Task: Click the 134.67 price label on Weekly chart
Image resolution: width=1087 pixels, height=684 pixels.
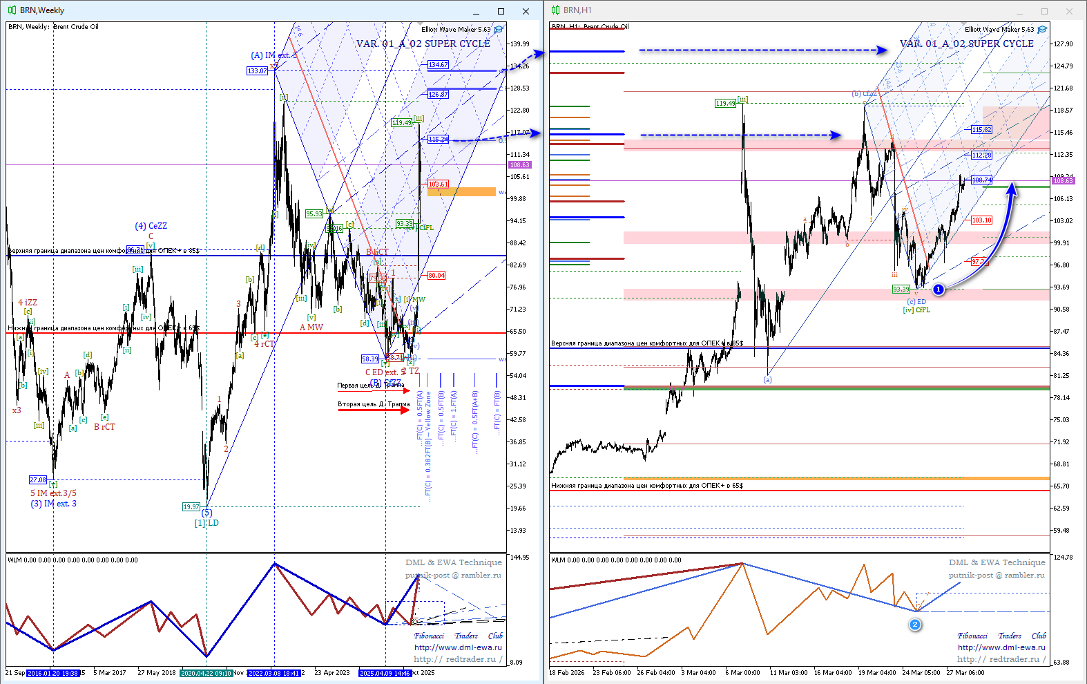Action: pos(438,65)
